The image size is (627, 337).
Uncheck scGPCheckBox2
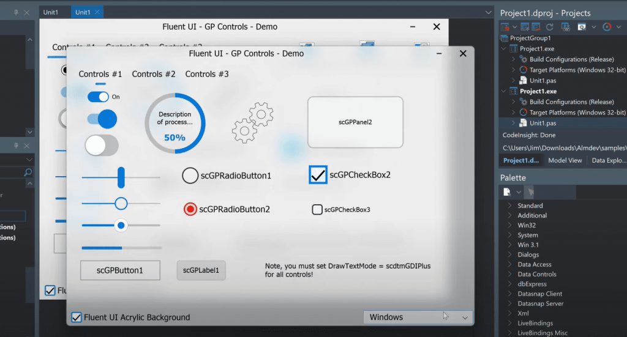click(x=318, y=175)
